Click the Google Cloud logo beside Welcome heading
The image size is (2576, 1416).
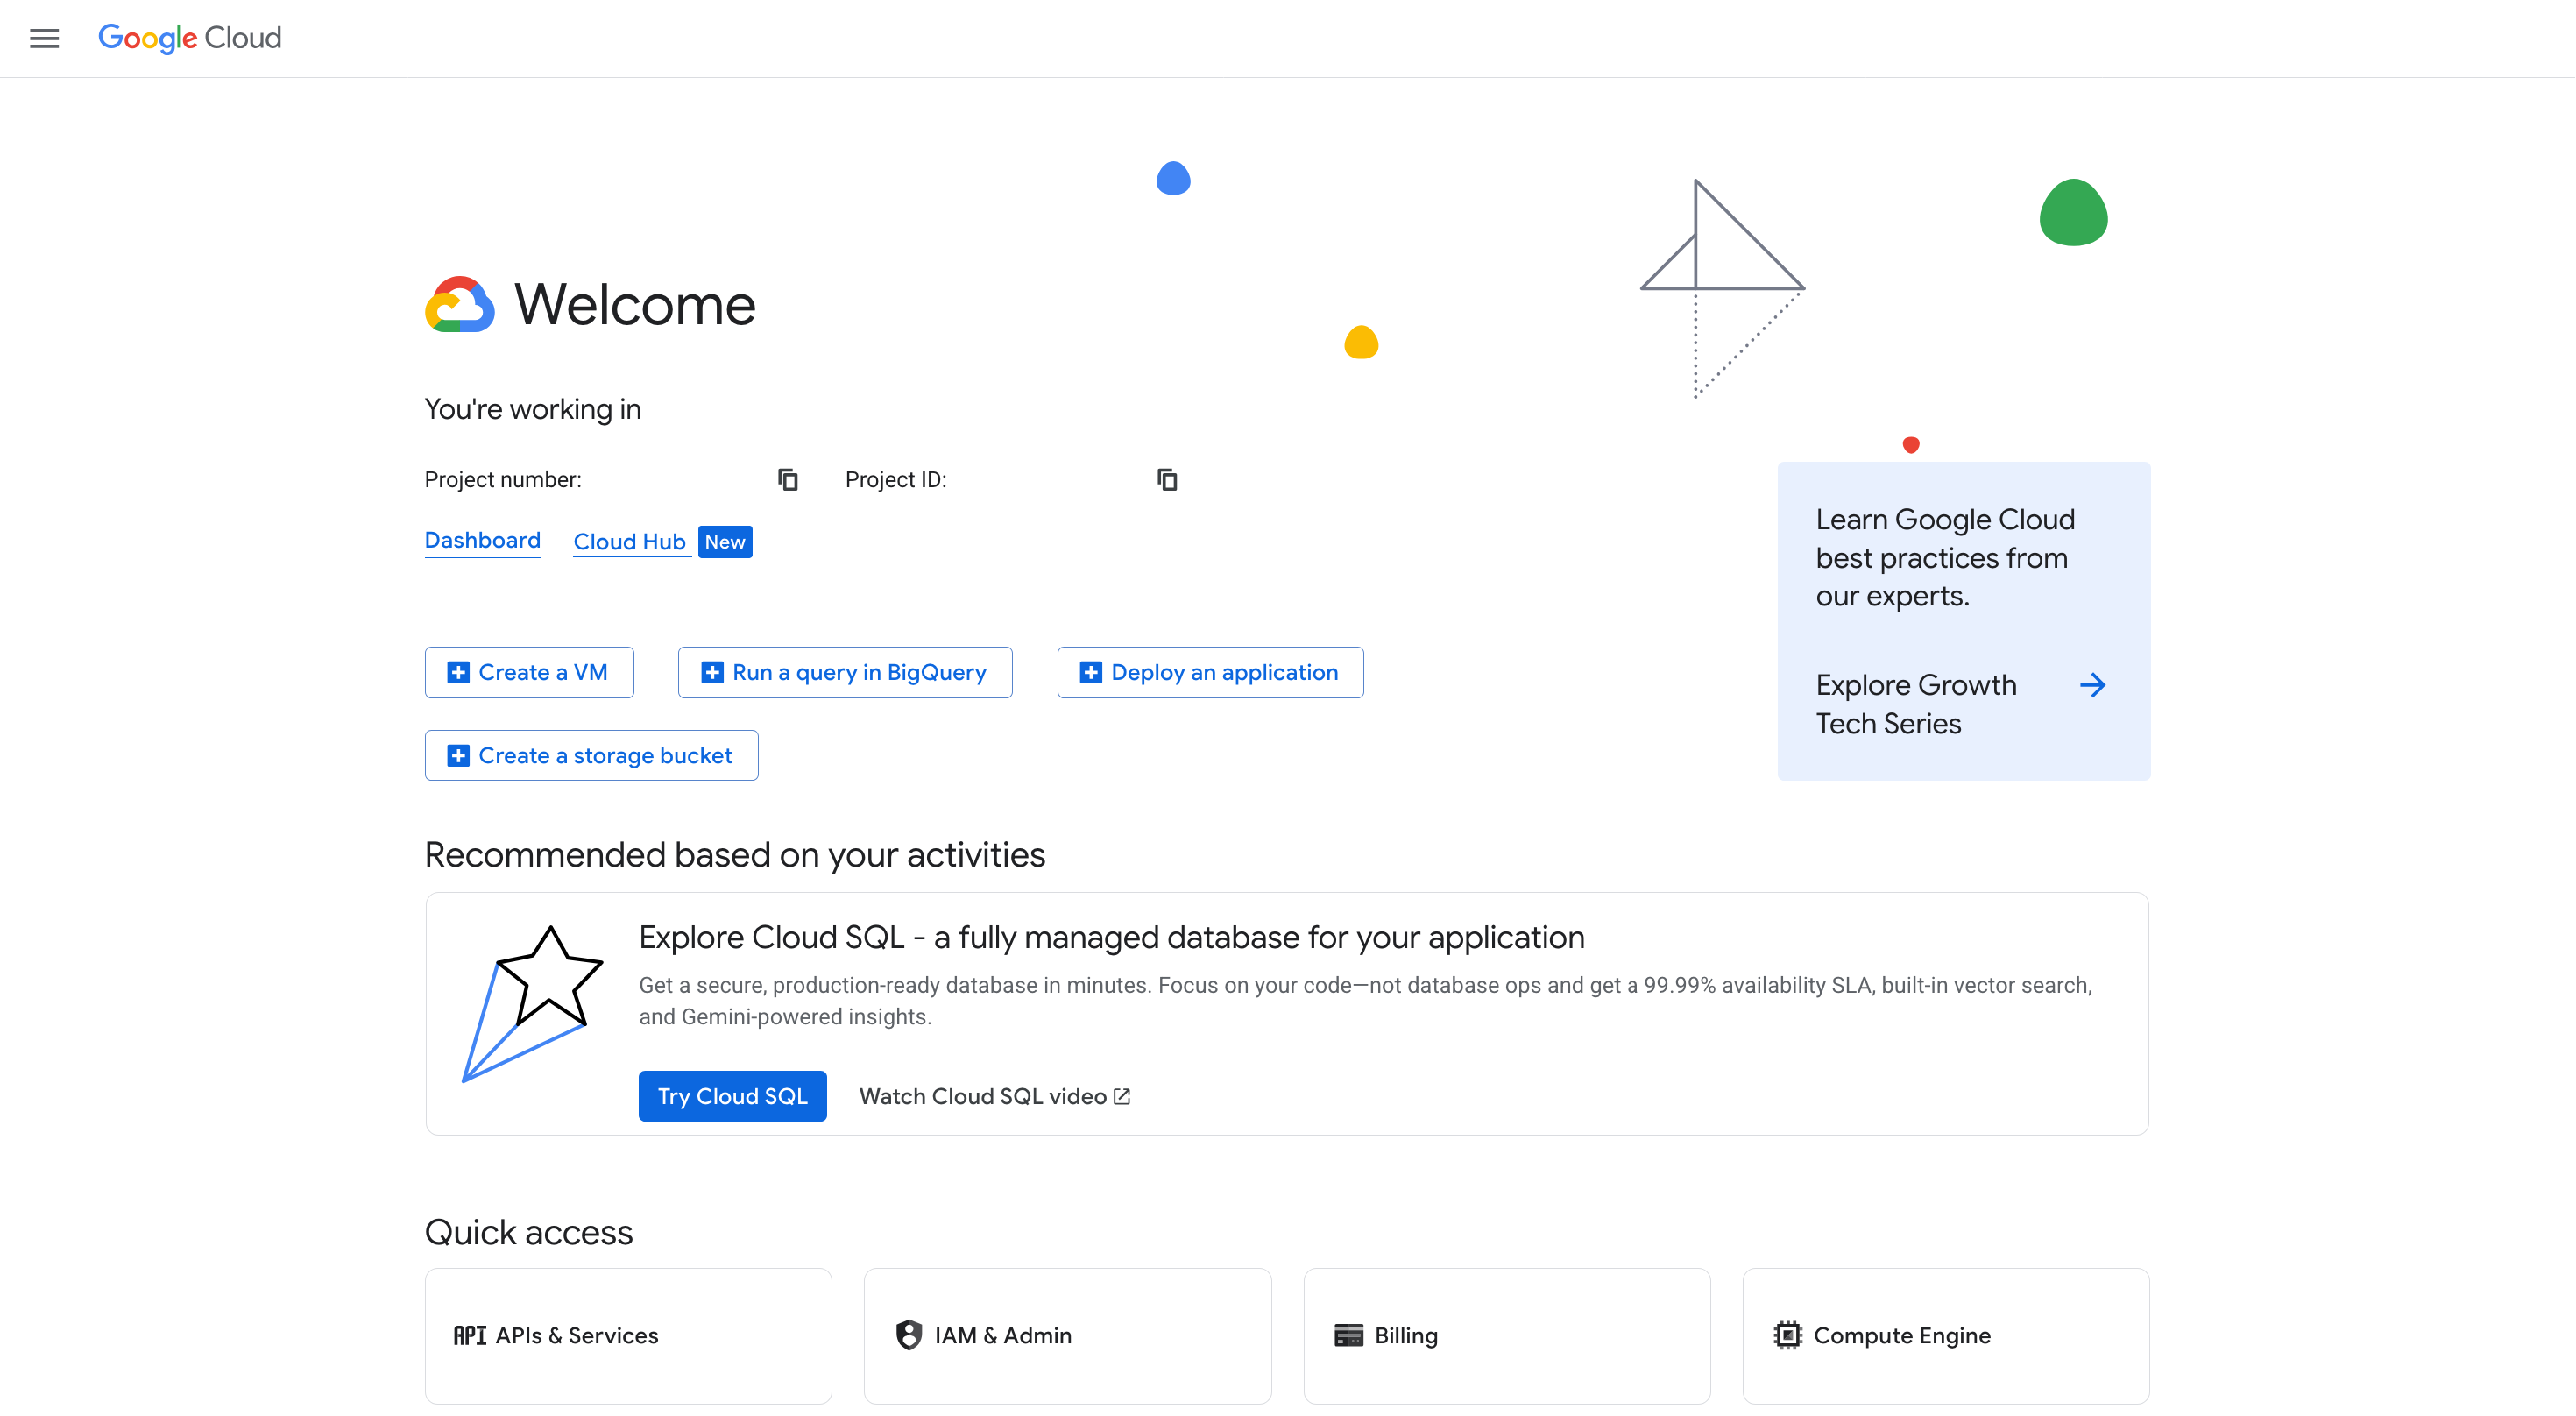460,304
